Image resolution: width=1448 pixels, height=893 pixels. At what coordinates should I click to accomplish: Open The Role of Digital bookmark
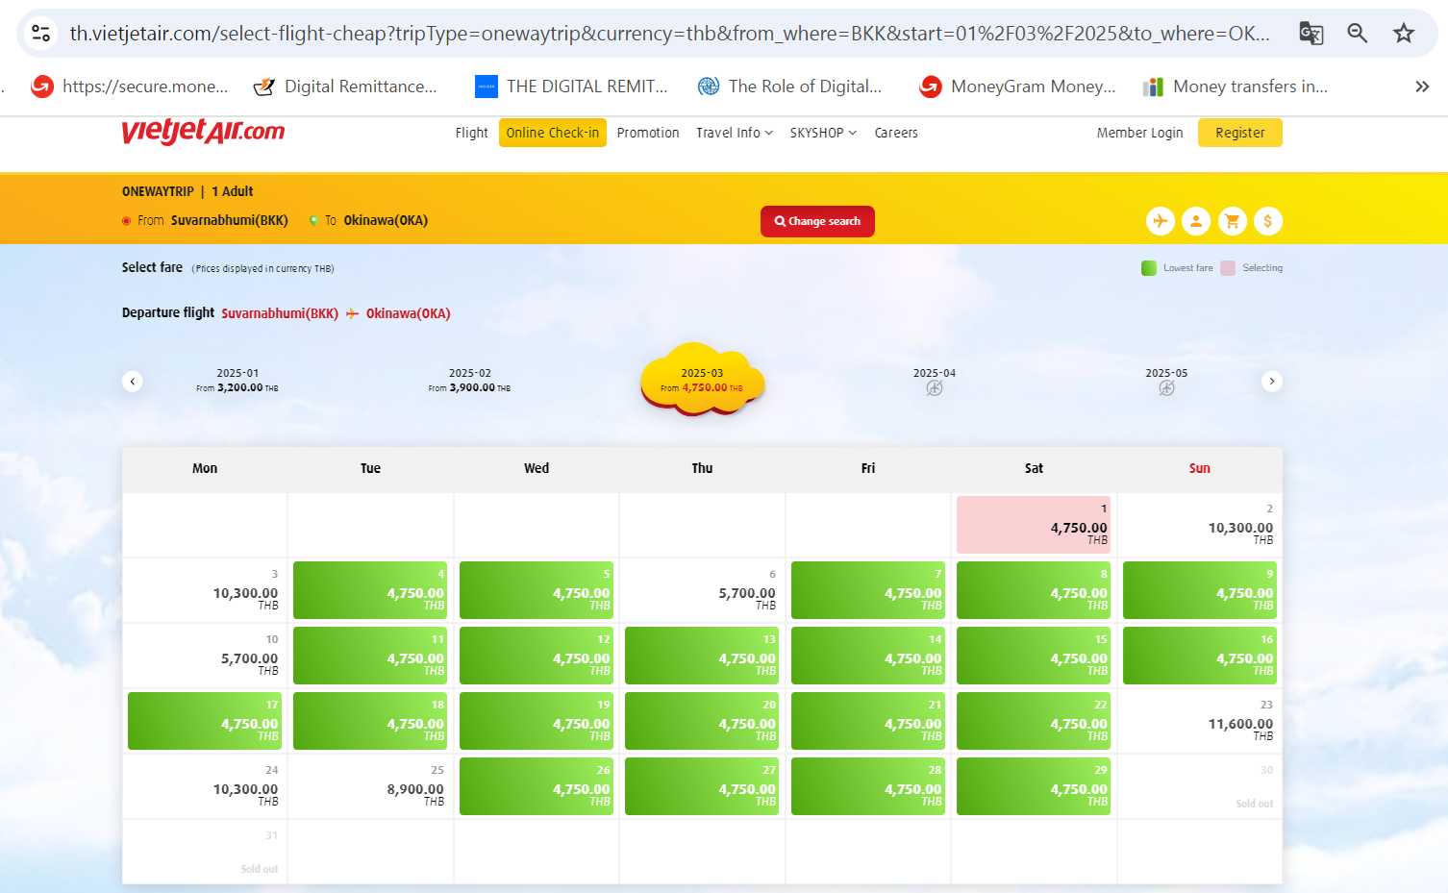789,87
